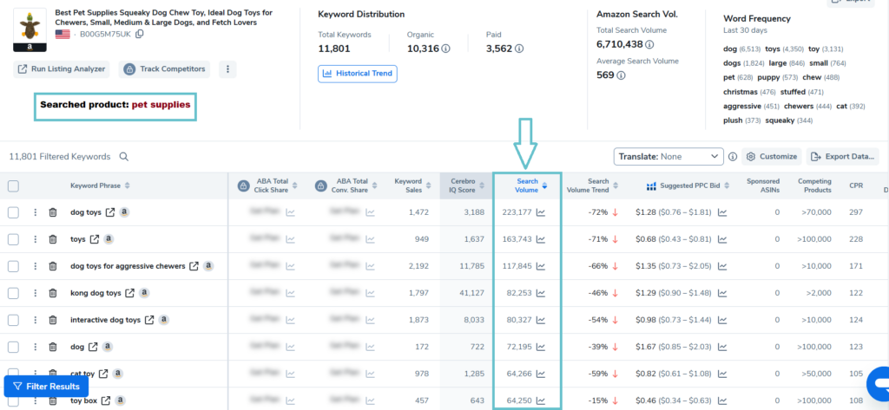Open the Filter Results panel

pyautogui.click(x=47, y=387)
